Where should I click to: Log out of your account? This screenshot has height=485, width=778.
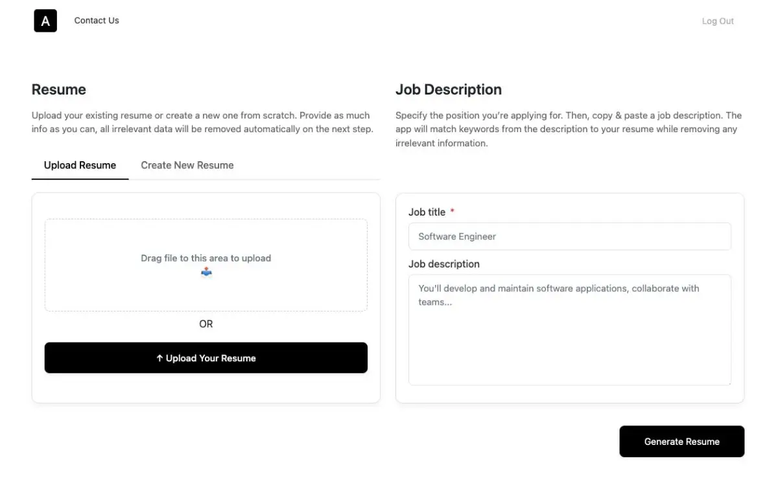(717, 20)
